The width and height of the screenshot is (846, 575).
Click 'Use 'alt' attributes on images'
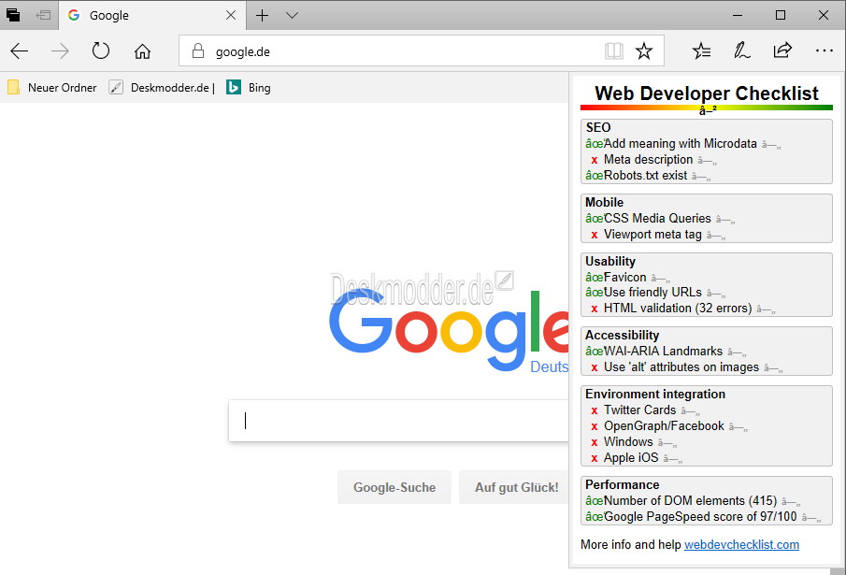tap(681, 367)
